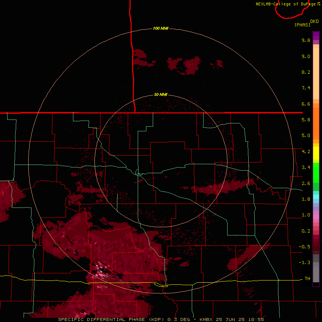322x322 pixels.
Task: Click the 50 NMI range ring label
Action: pyautogui.click(x=161, y=94)
